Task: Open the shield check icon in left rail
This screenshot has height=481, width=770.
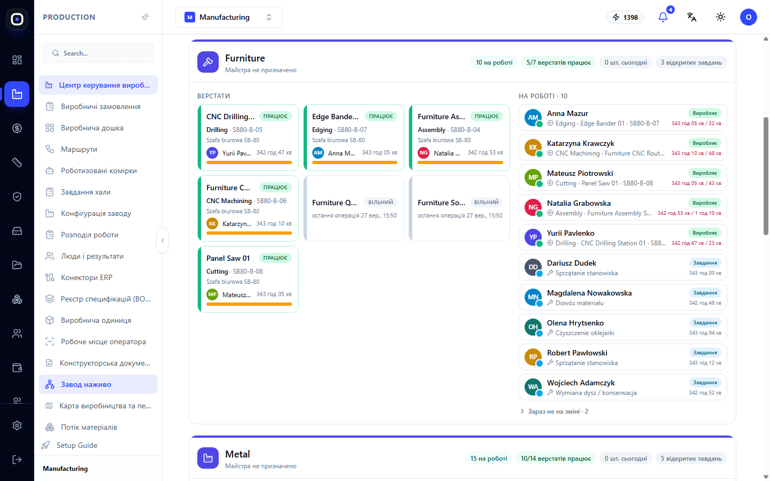Action: coord(17,197)
